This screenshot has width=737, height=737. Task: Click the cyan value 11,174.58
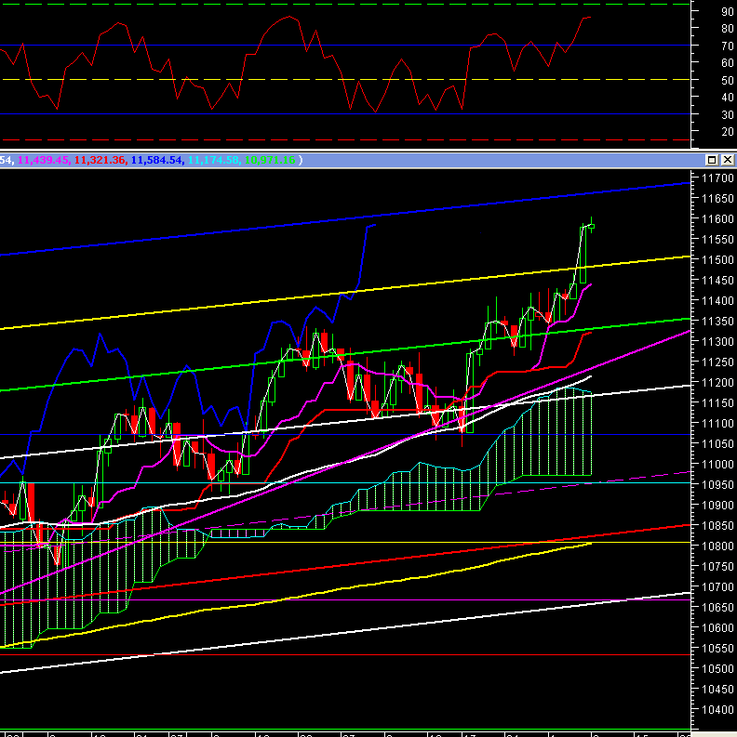pyautogui.click(x=214, y=160)
